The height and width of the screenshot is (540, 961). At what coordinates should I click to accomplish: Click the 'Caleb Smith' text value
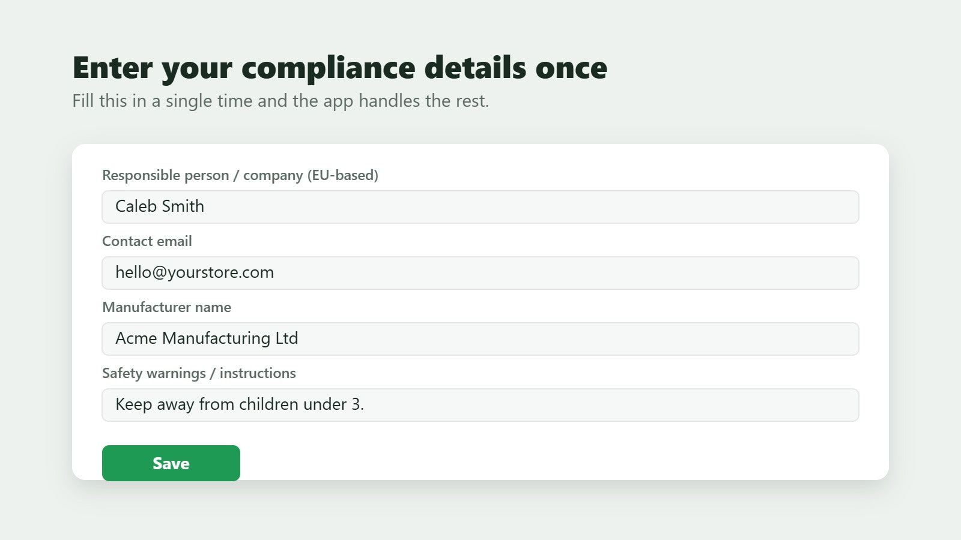click(160, 206)
